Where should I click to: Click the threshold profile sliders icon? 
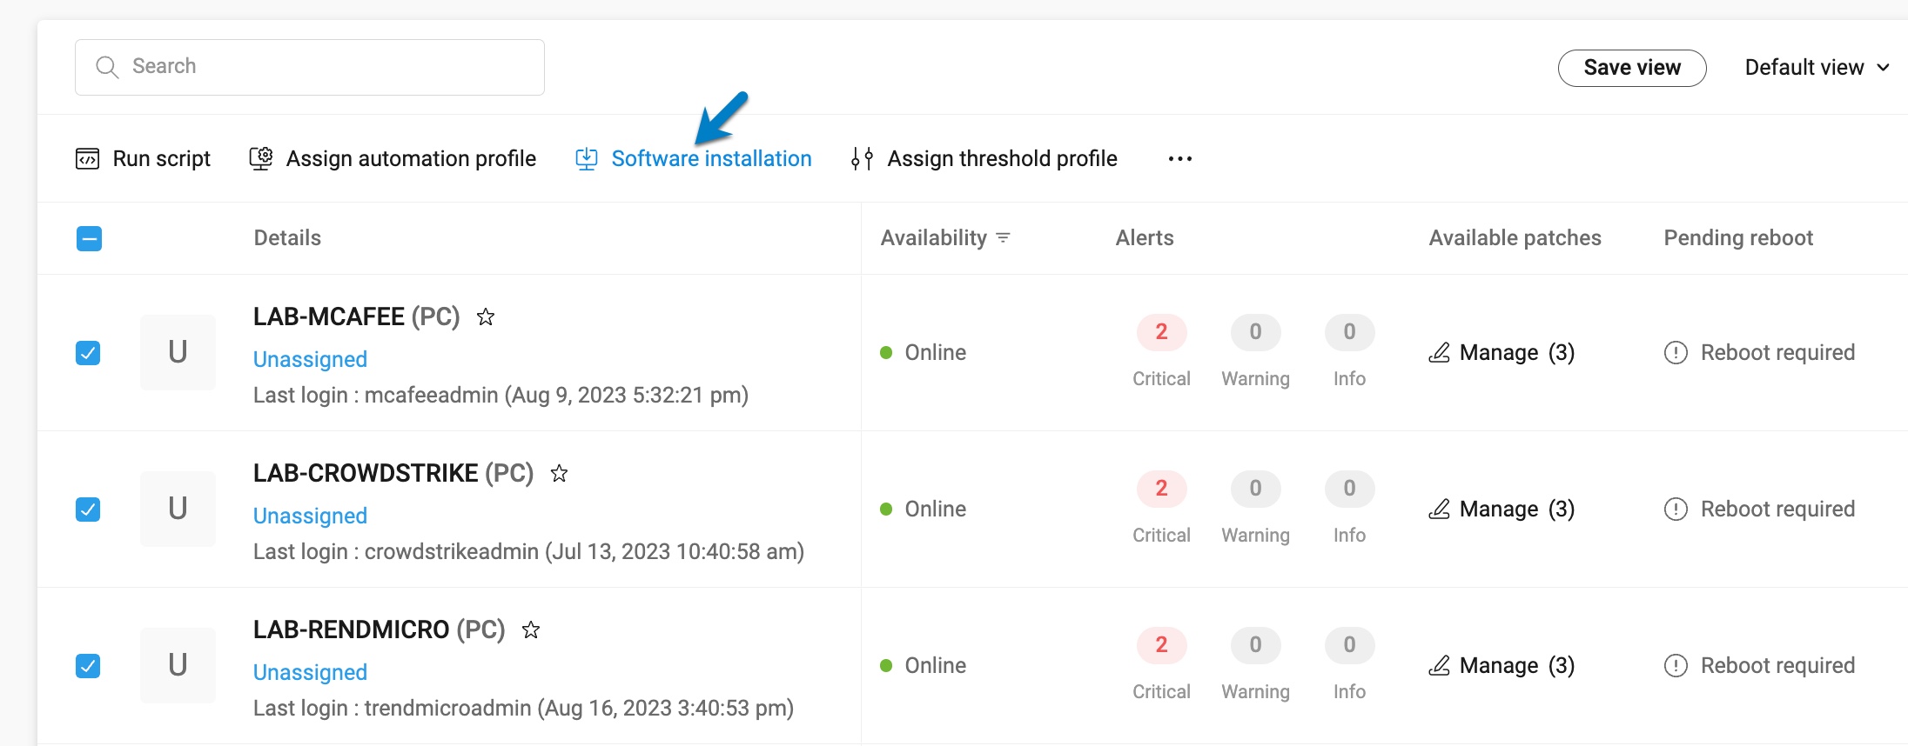click(862, 158)
